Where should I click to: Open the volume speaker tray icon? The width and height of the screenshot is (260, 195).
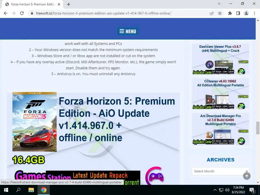click(x=227, y=190)
